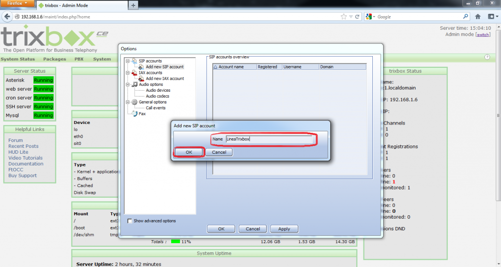Click the search magnifier icon
The image size is (501, 267).
[x=466, y=16]
